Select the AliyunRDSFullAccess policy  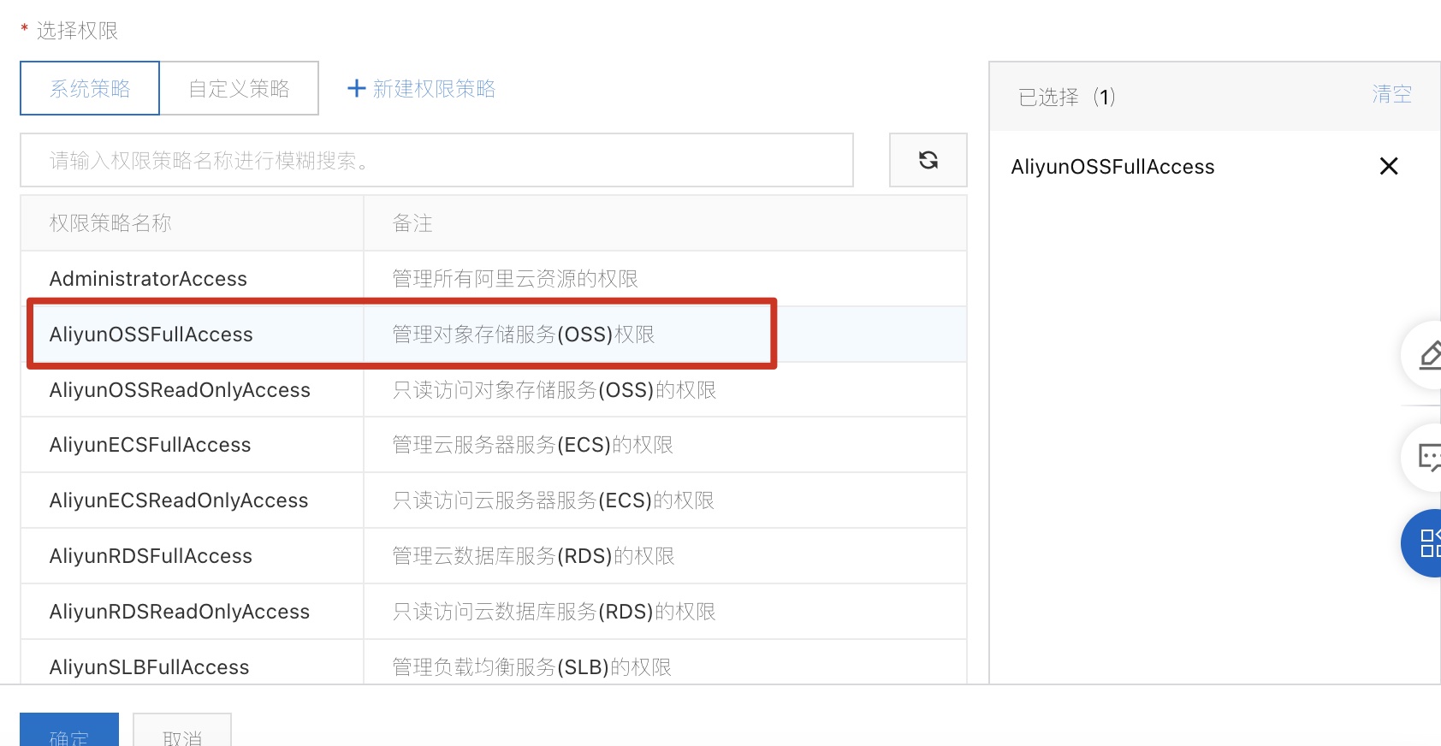(151, 556)
